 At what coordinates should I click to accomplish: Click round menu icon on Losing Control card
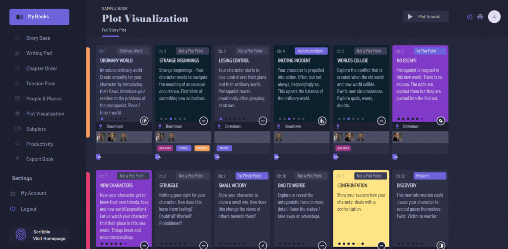click(263, 121)
